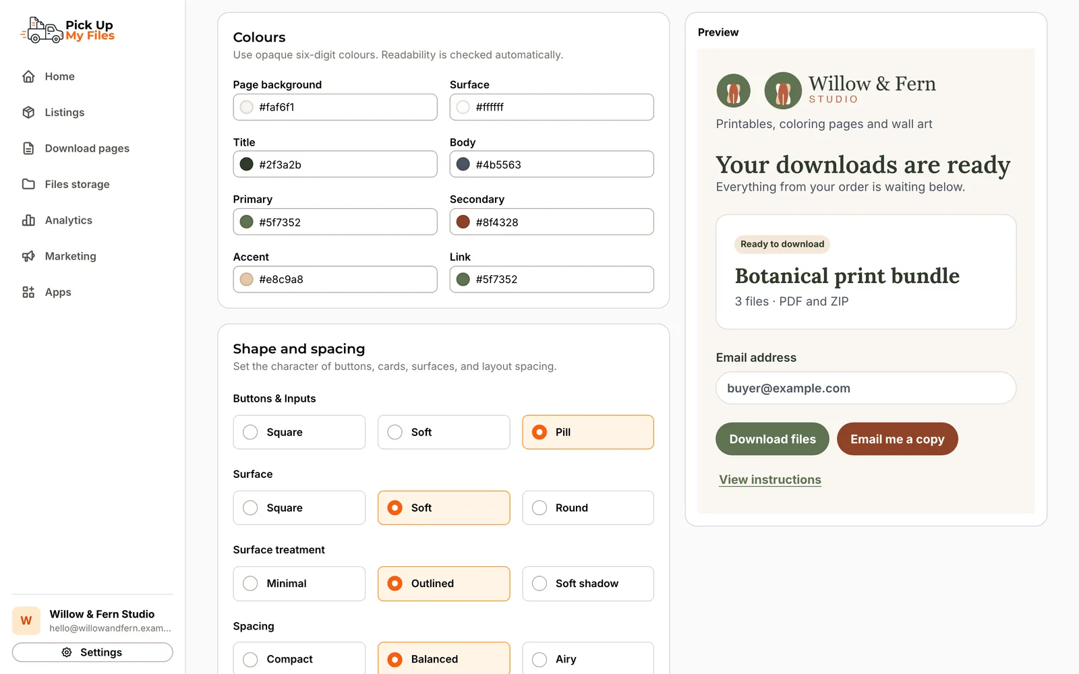
Task: Select Soft shadow surface treatment
Action: (588, 584)
